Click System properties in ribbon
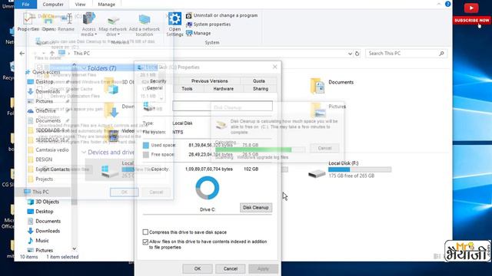 (208, 25)
